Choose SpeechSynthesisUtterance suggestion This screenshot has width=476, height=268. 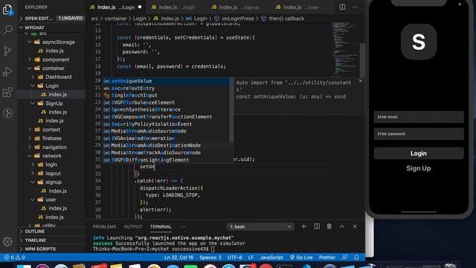pyautogui.click(x=167, y=109)
